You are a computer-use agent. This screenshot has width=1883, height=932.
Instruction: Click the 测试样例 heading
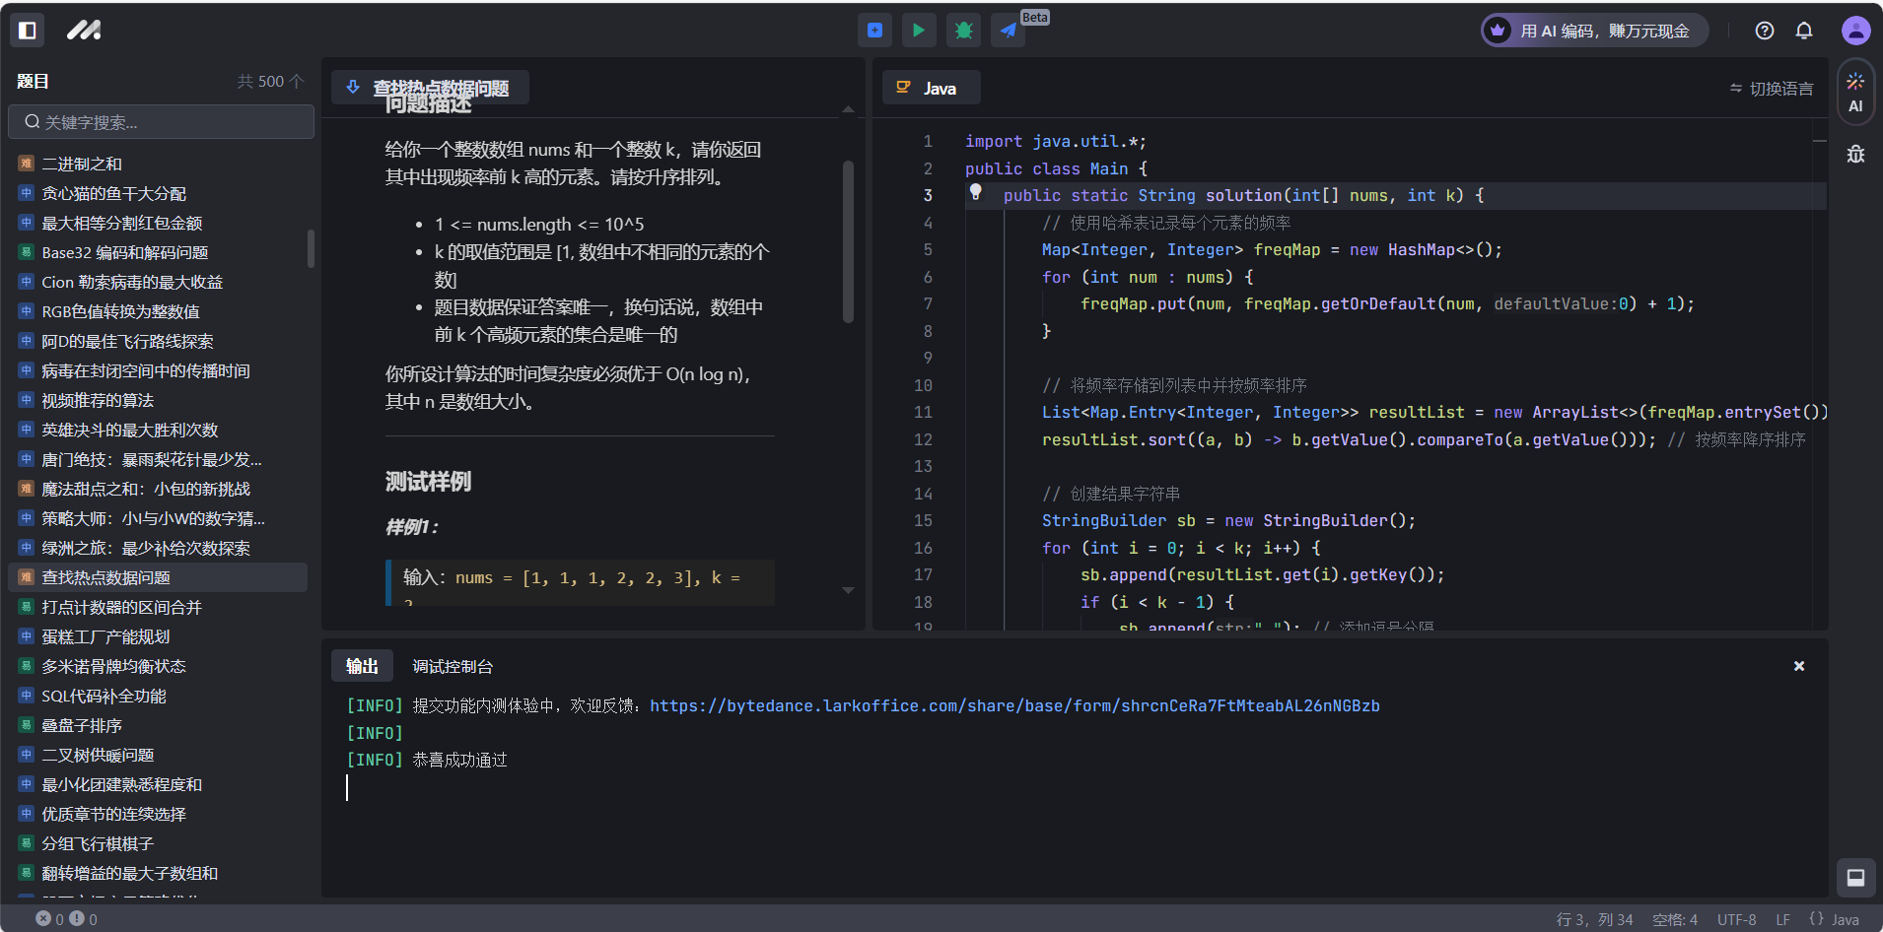(428, 481)
